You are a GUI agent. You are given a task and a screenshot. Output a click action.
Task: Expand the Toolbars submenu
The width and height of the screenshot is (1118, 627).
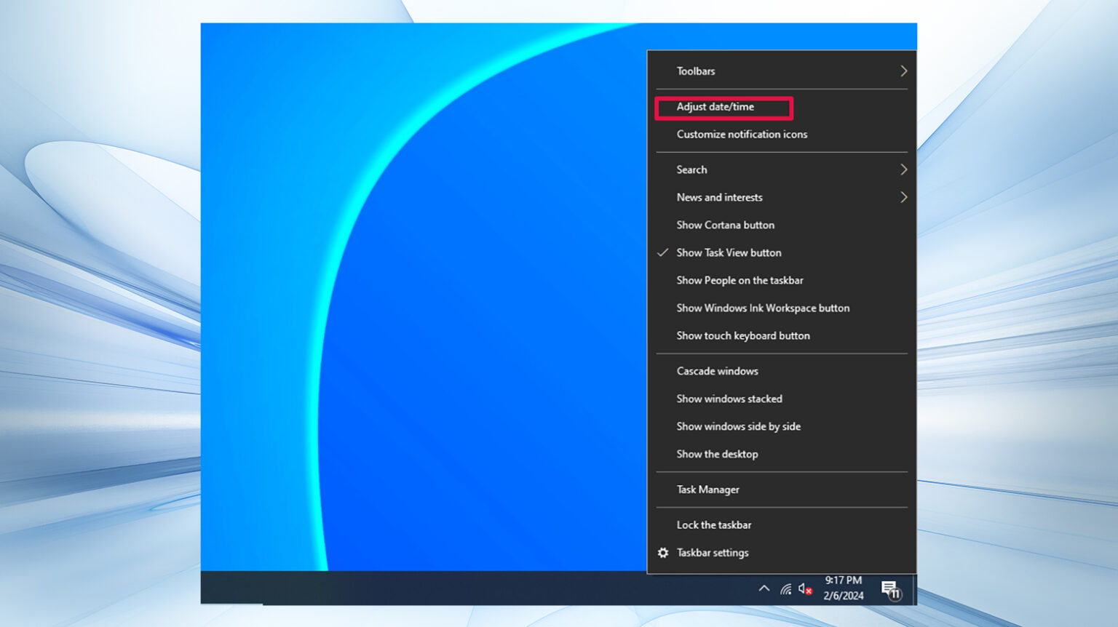click(696, 71)
